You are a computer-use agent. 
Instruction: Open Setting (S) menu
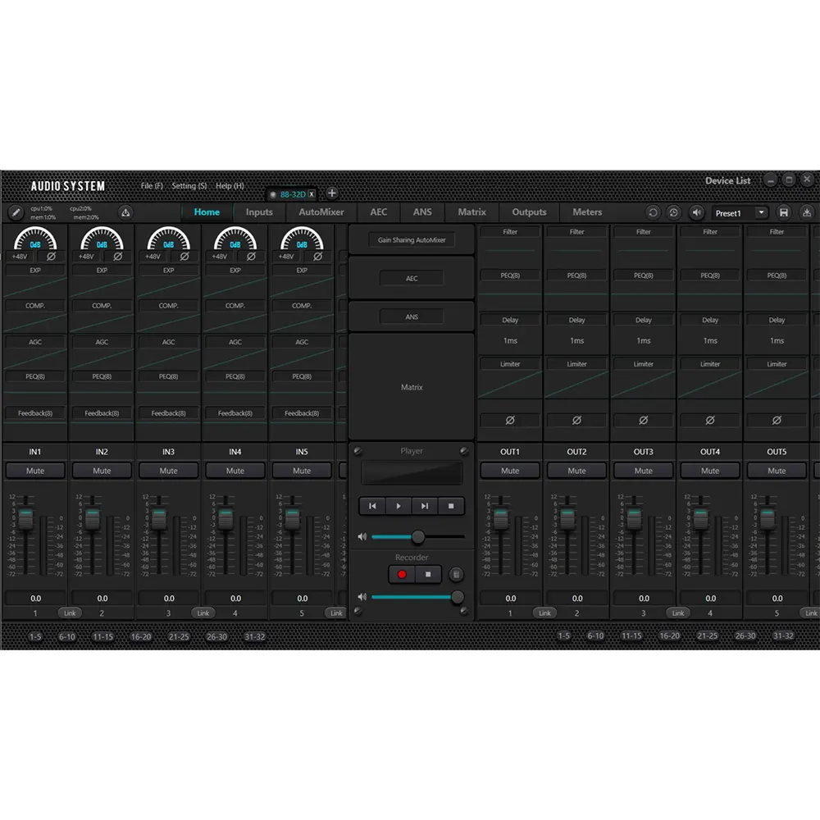189,185
